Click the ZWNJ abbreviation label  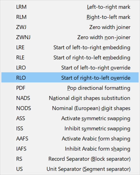click(x=23, y=37)
